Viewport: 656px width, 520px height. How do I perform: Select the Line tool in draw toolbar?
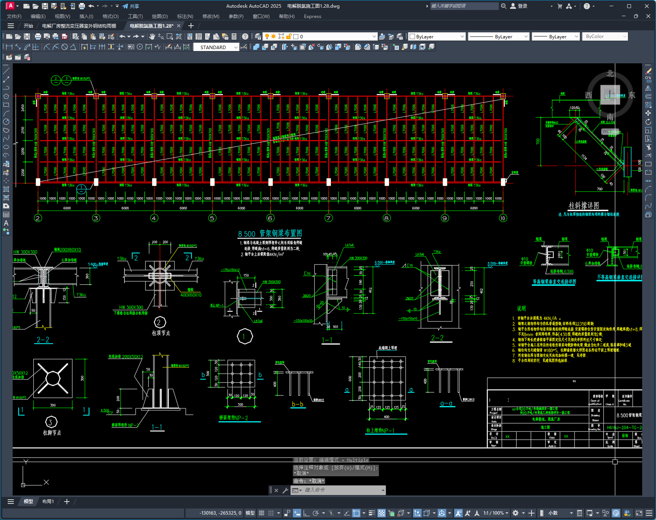[6, 71]
